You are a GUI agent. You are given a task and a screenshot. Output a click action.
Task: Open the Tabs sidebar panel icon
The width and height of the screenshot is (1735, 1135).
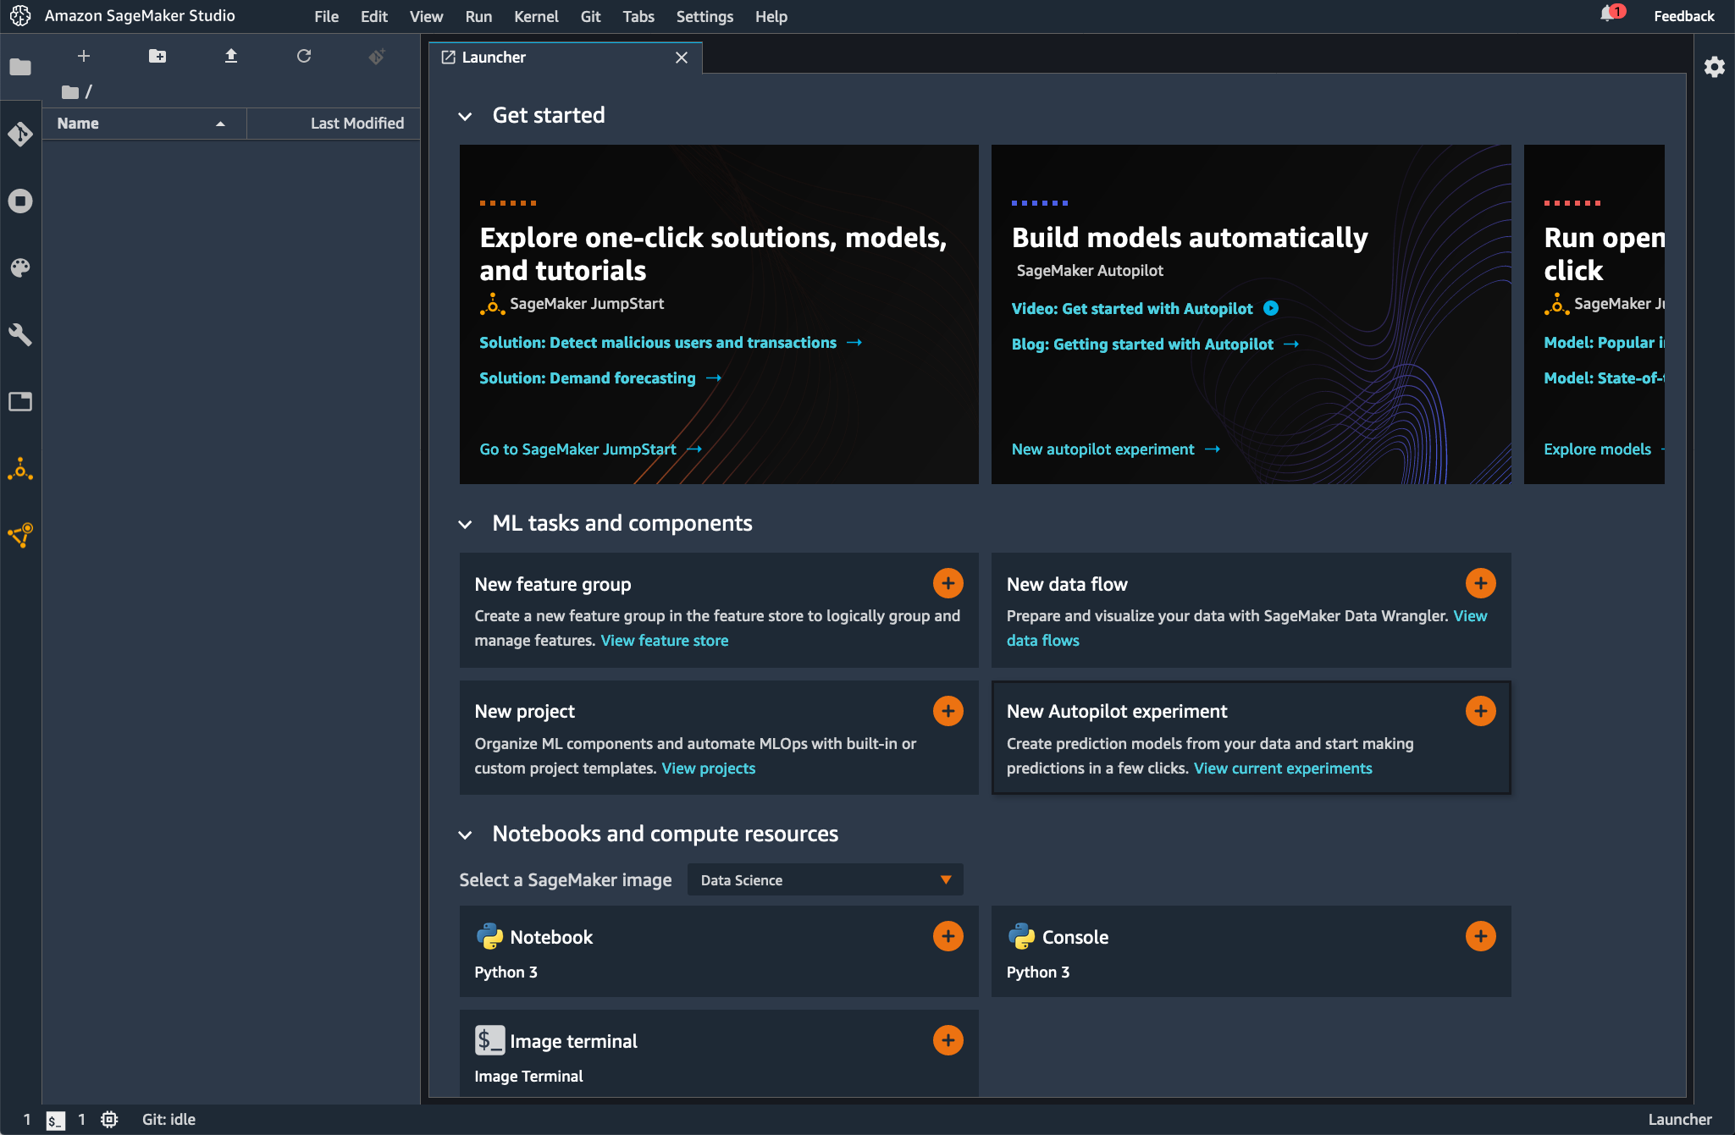tap(20, 401)
